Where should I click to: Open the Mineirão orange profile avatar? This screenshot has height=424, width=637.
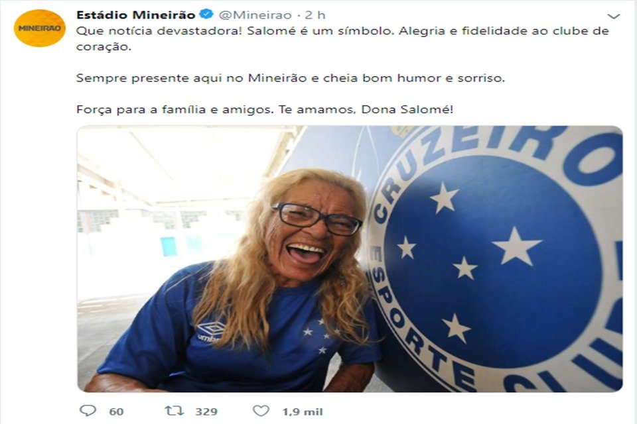pyautogui.click(x=39, y=28)
